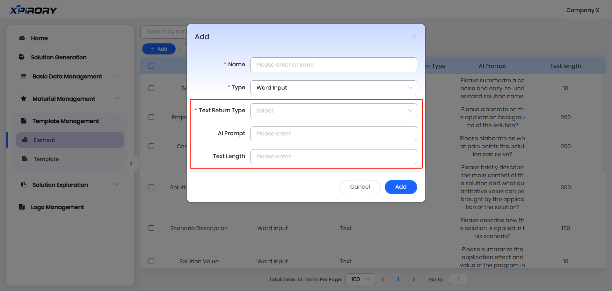
Task: Open the Type dropdown showing Word Input
Action: (333, 88)
